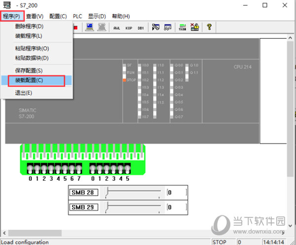The image size is (296, 245).
Task: Click the red X lock module icon
Action: (195, 27)
